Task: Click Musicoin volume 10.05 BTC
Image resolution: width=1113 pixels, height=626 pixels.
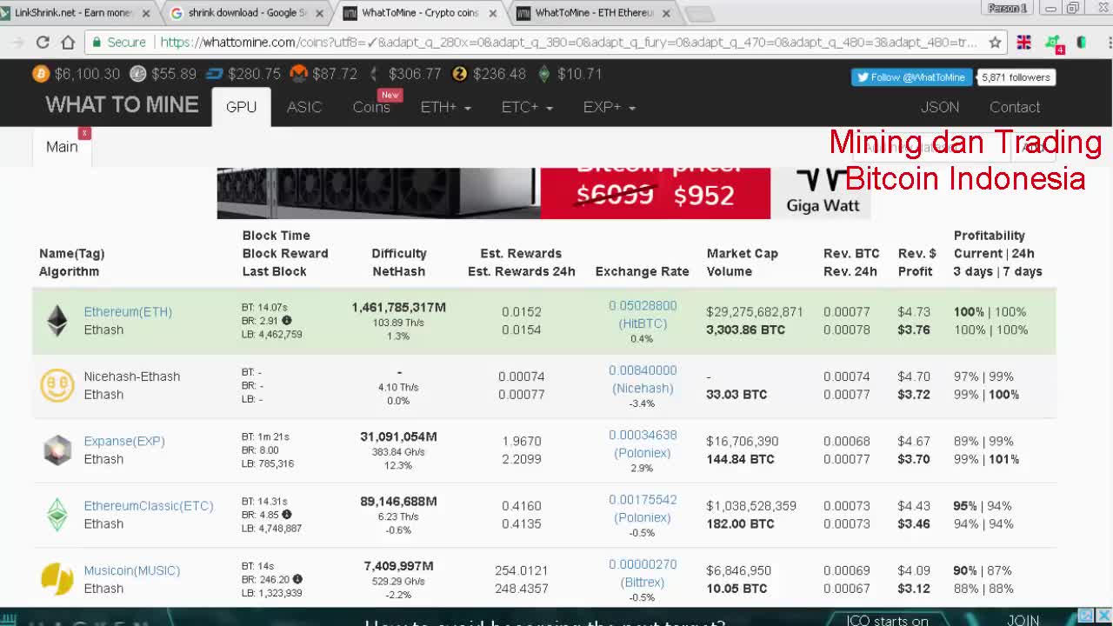Action: tap(736, 589)
